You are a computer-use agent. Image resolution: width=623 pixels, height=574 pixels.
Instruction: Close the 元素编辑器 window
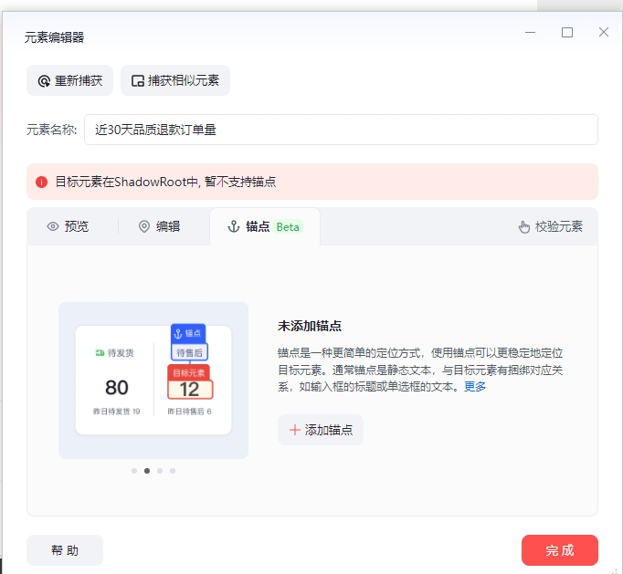click(604, 32)
